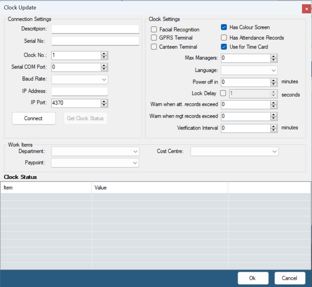Increase att. records warning threshold
This screenshot has width=312, height=287.
point(274,103)
